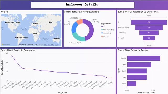Click the Sum of Year of experience title
The width and height of the screenshot is (168, 94).
[x=138, y=12]
